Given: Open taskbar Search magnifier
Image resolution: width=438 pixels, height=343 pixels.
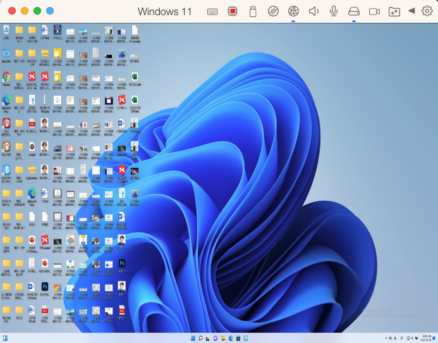Looking at the screenshot, I should click(x=200, y=338).
